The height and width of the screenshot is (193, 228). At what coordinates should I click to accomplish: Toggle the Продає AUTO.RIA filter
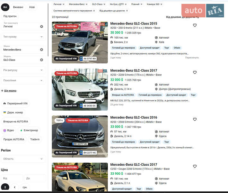14,139
